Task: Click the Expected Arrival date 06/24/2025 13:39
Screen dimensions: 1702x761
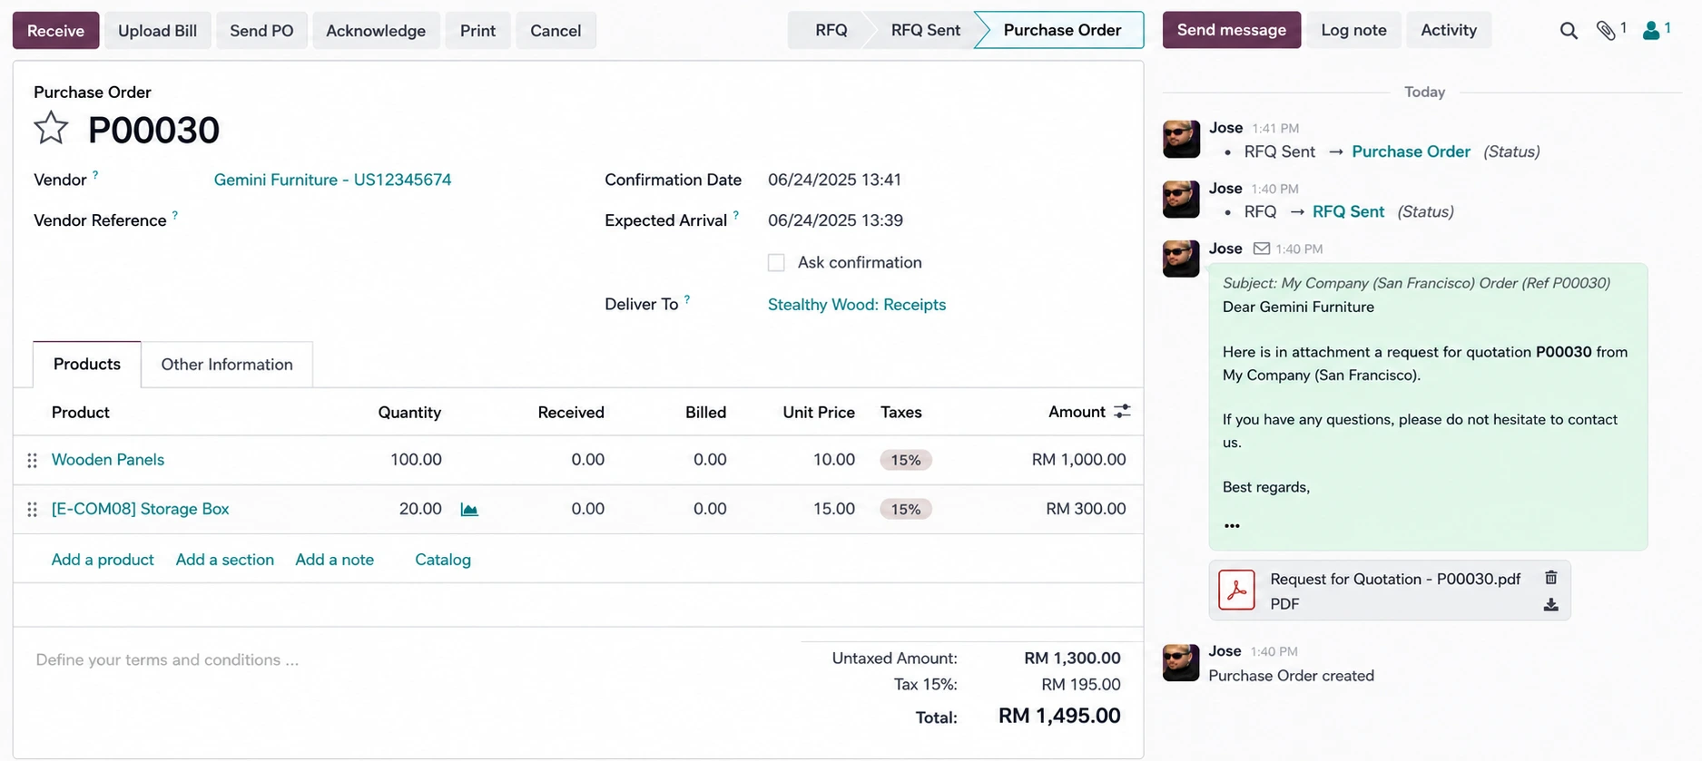Action: point(835,220)
